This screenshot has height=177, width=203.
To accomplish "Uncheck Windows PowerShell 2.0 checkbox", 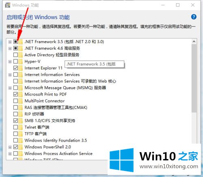I will click(15, 147).
